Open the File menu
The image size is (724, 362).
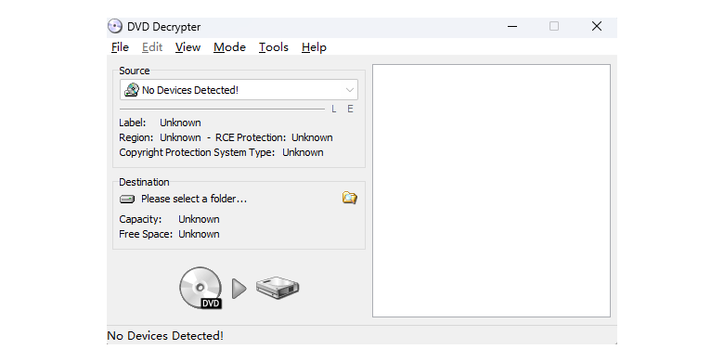pyautogui.click(x=120, y=47)
